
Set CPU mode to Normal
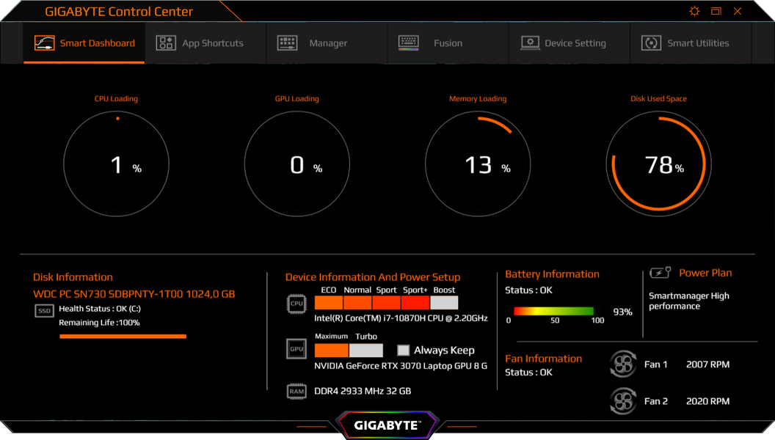(x=357, y=302)
